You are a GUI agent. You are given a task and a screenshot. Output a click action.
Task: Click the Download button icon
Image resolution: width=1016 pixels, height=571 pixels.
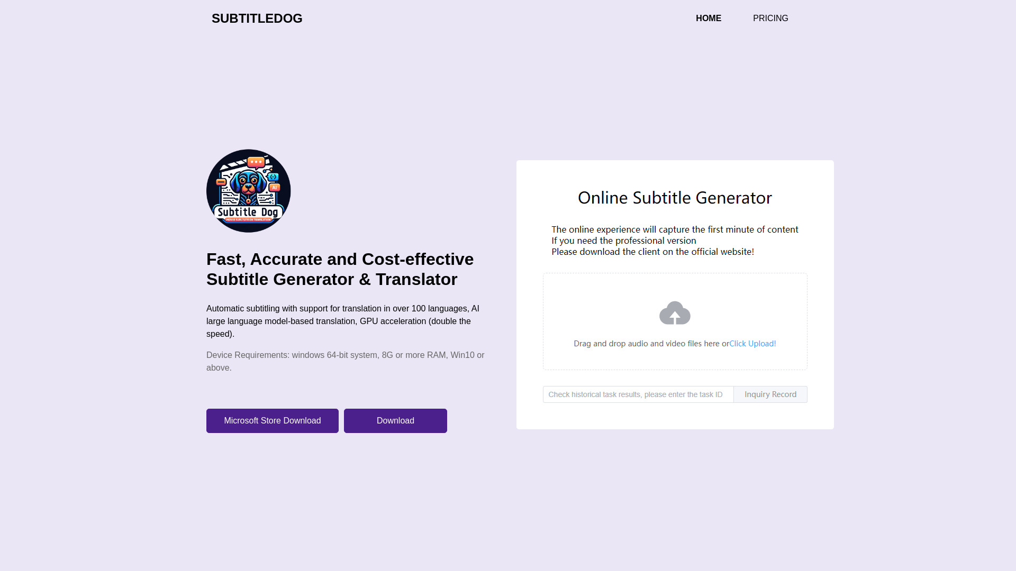tap(395, 420)
